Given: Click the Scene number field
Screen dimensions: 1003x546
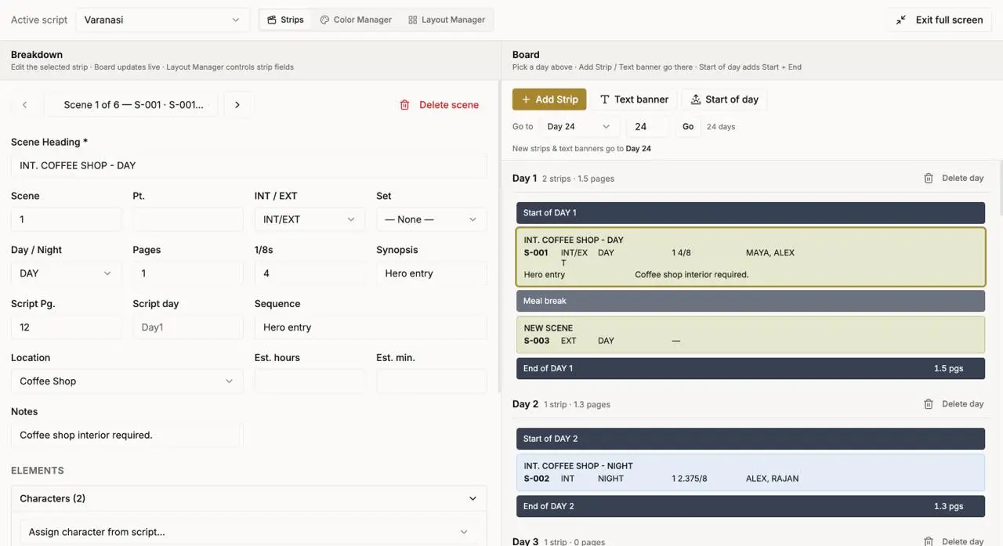Looking at the screenshot, I should pyautogui.click(x=66, y=219).
